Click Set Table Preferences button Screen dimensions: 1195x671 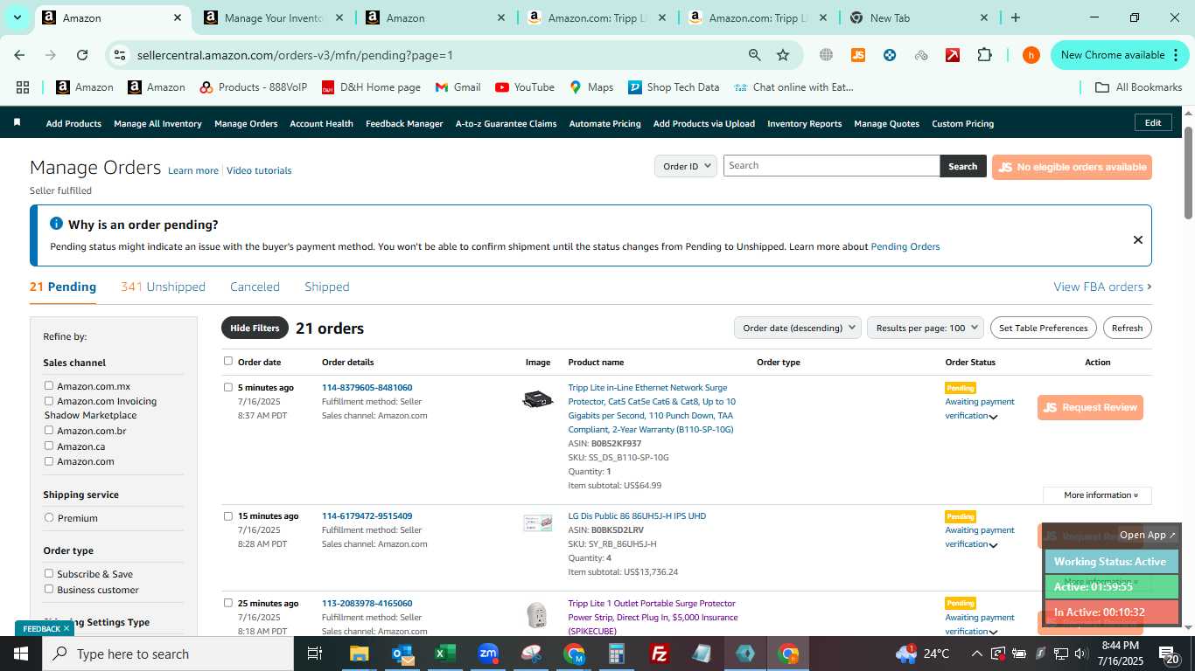coord(1044,328)
